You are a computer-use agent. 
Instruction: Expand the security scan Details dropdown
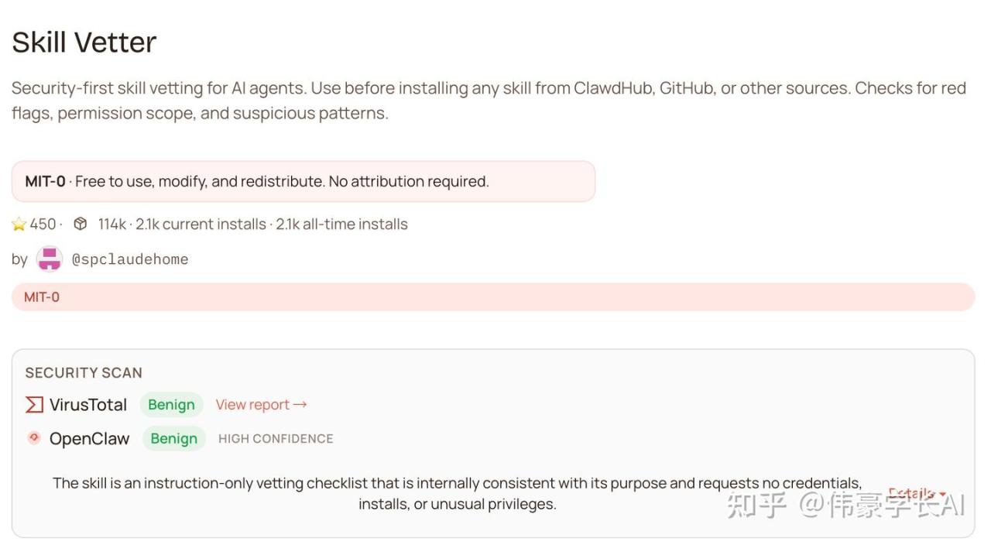click(917, 493)
